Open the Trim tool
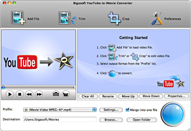The image size is (191, 131). tap(67, 18)
